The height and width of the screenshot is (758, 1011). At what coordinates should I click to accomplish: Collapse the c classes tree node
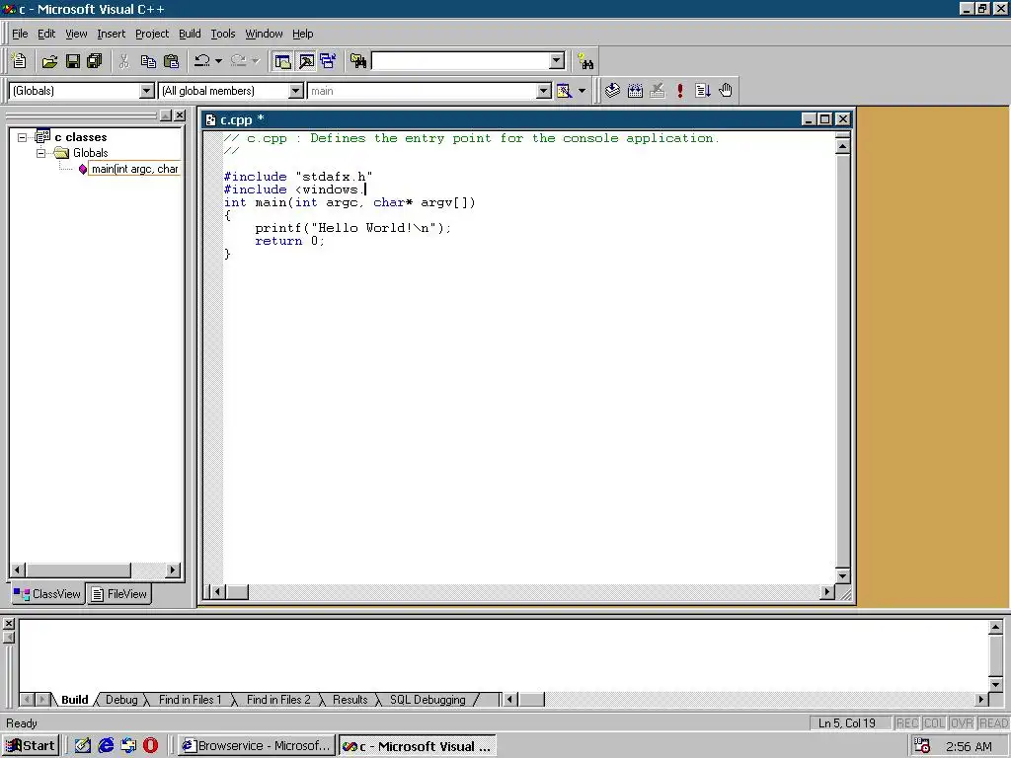(x=23, y=137)
